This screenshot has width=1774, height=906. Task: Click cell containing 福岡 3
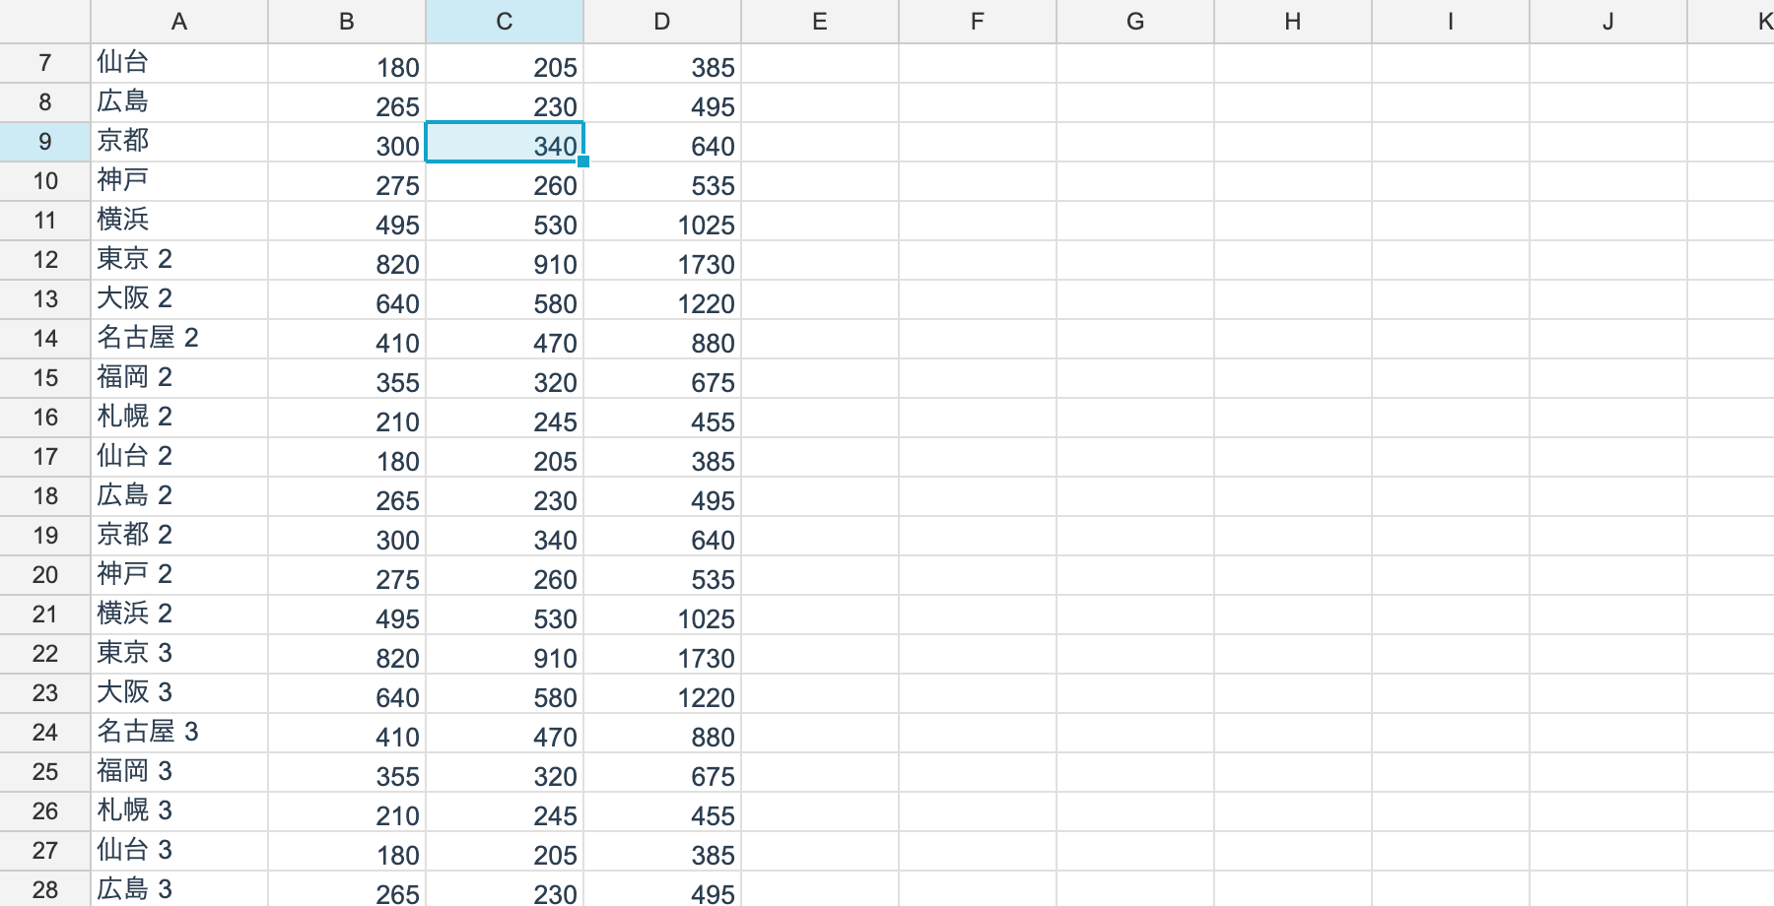(x=179, y=772)
